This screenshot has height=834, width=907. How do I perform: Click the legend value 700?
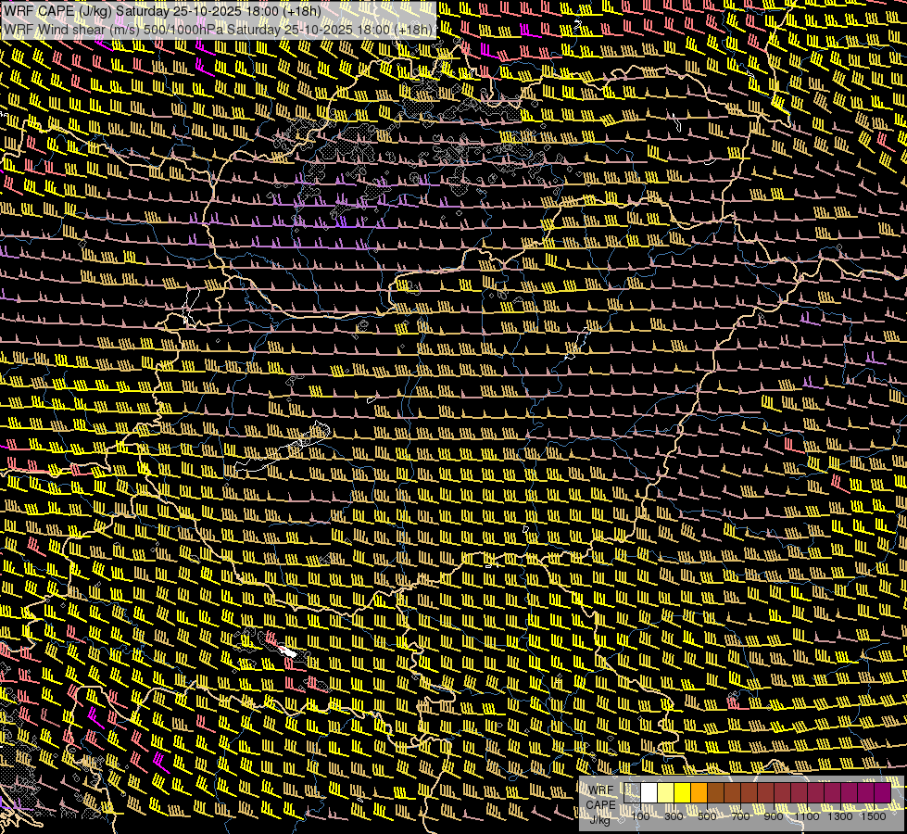click(x=740, y=816)
